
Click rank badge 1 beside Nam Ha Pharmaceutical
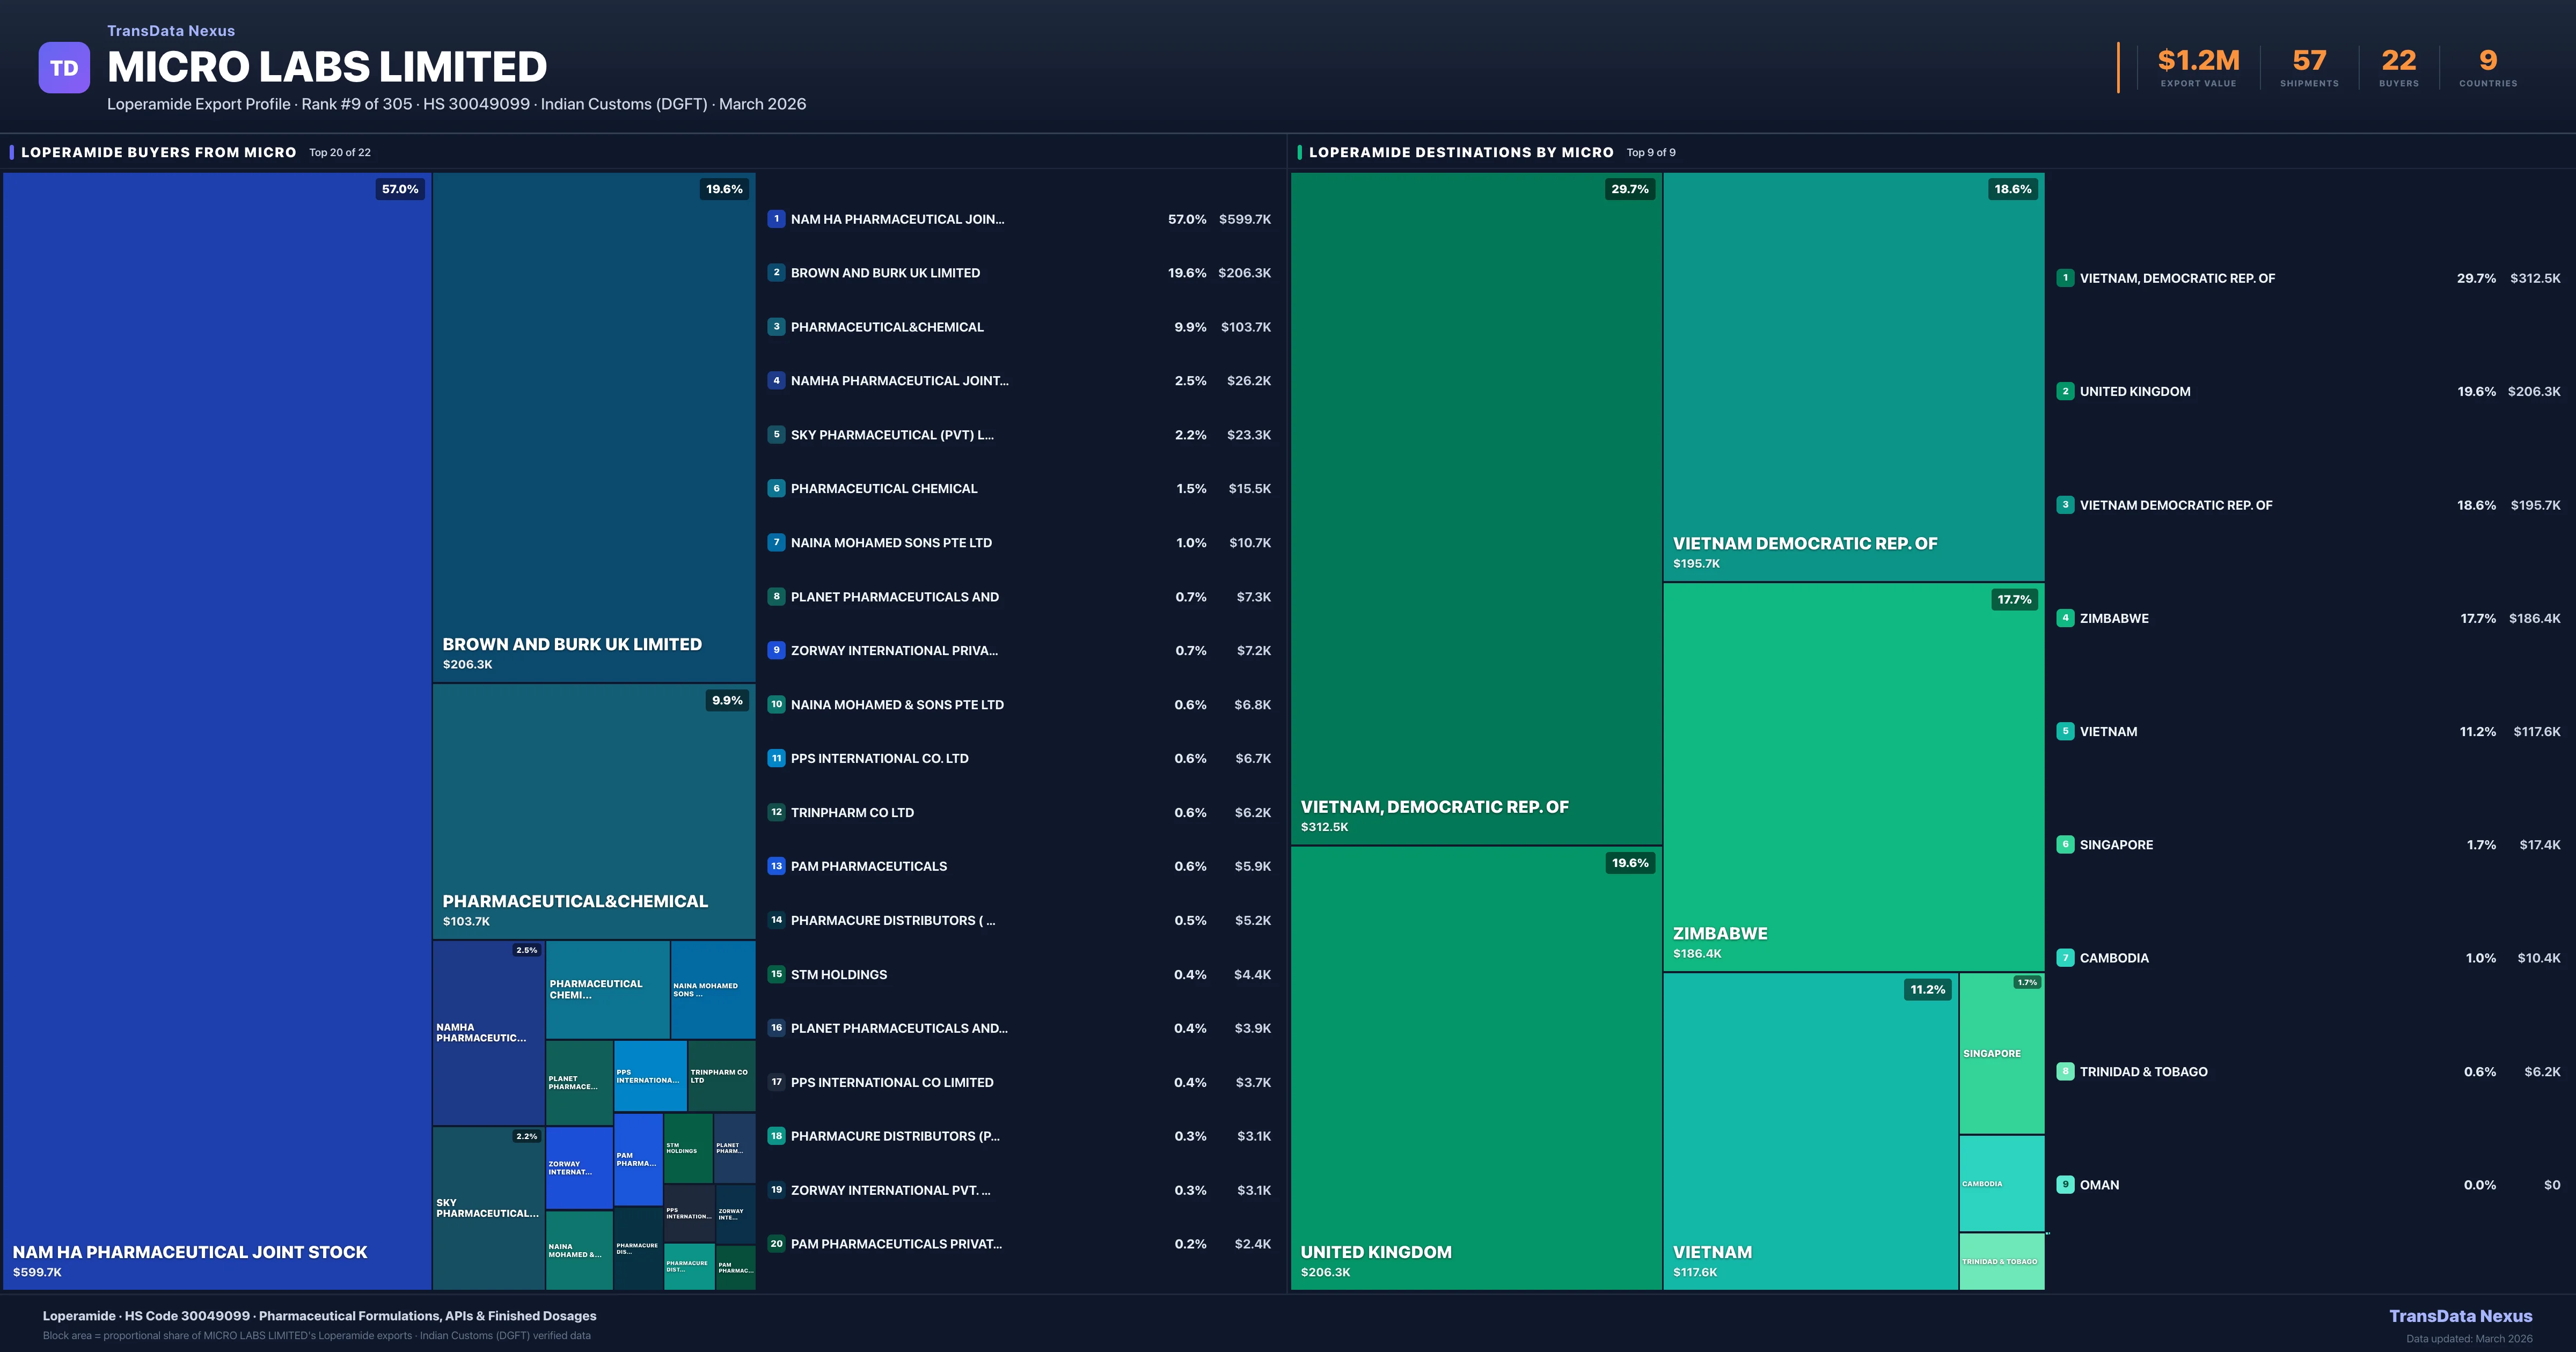(776, 219)
